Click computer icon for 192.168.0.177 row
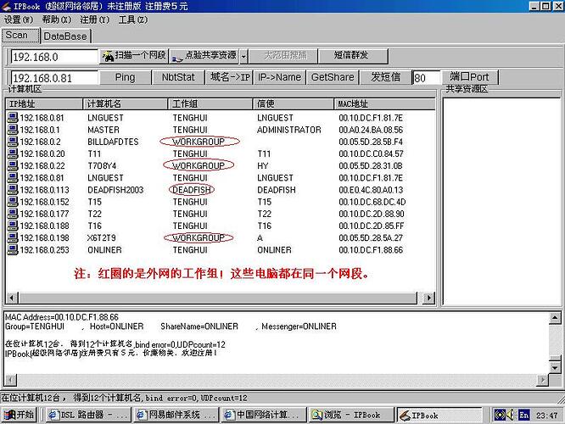 (13, 214)
